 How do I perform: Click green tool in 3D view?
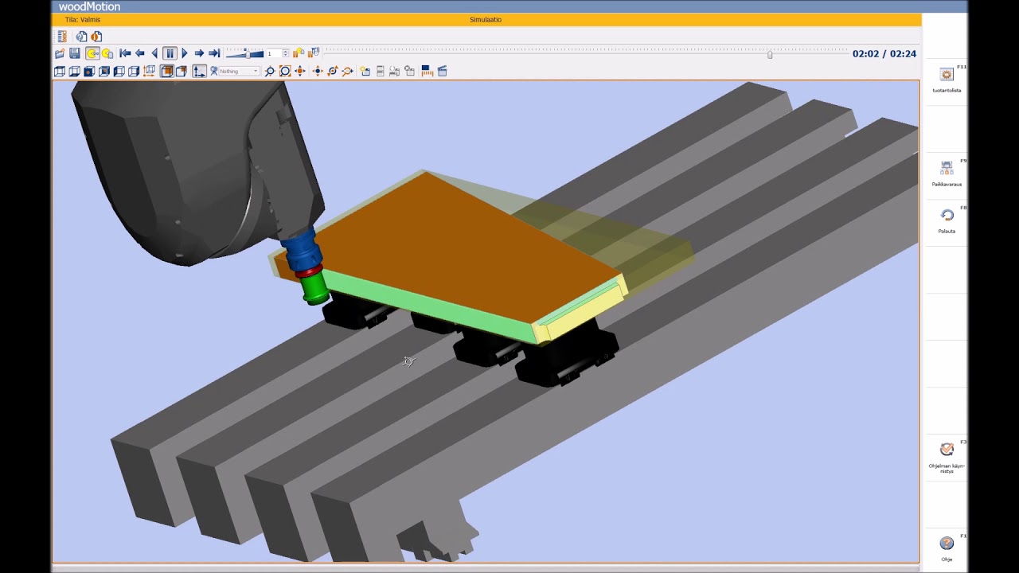click(x=316, y=287)
